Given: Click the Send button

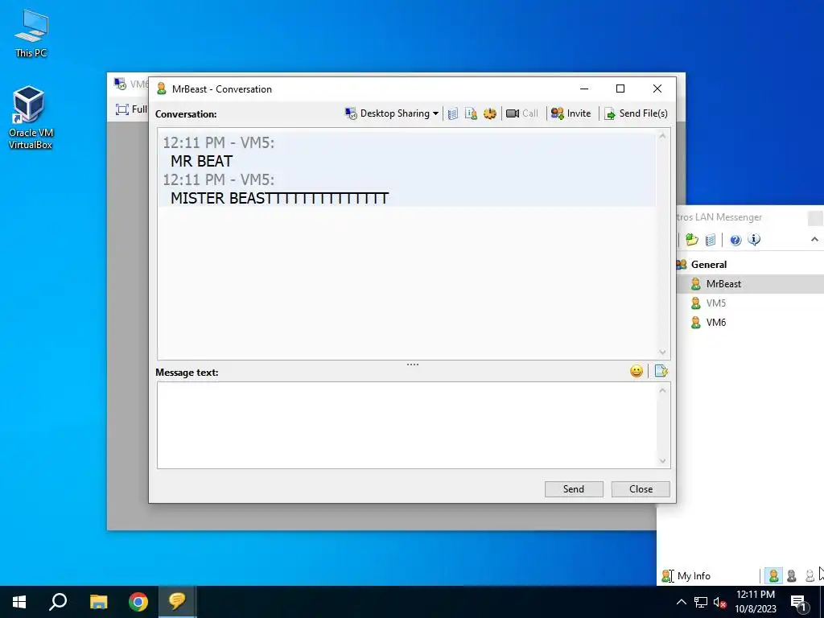Looking at the screenshot, I should (x=574, y=489).
